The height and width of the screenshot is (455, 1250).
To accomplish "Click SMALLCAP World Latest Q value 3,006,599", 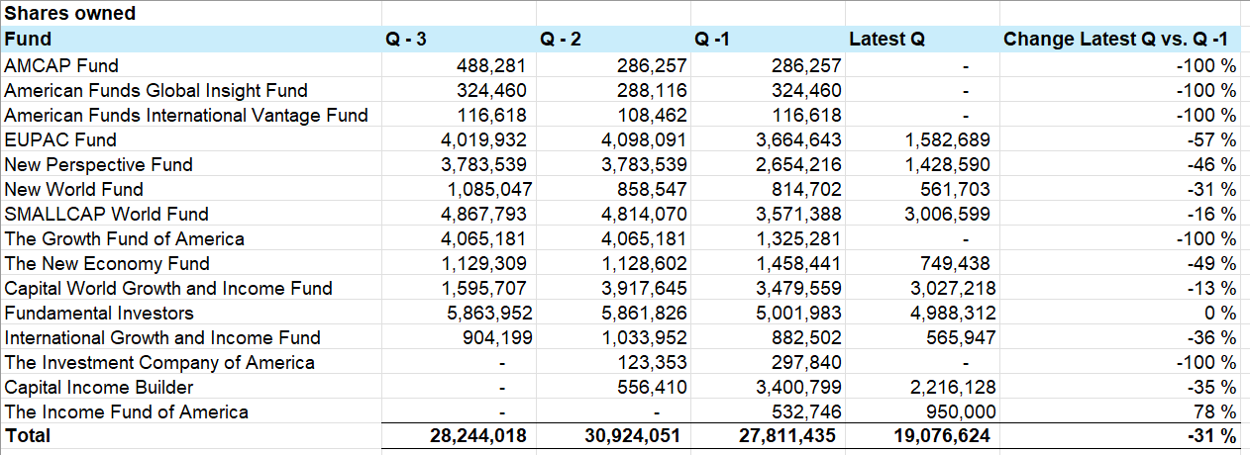I will coord(947,214).
